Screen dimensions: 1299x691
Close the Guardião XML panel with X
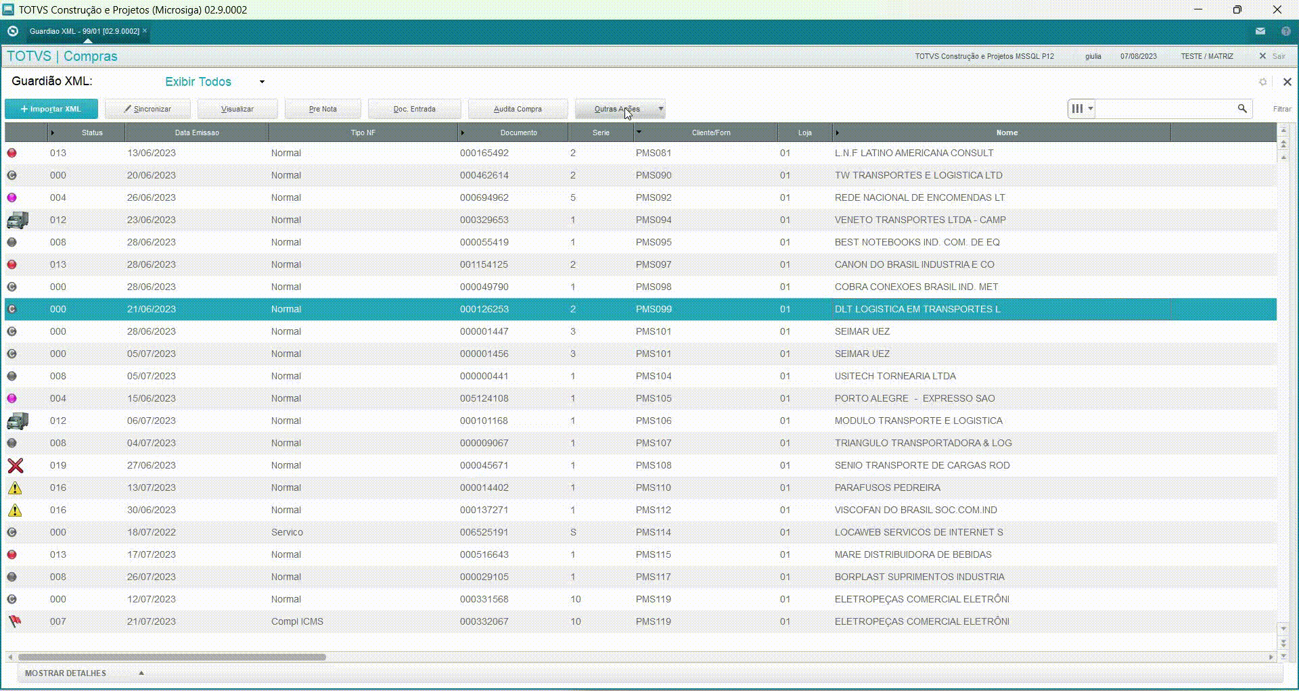(x=1287, y=82)
